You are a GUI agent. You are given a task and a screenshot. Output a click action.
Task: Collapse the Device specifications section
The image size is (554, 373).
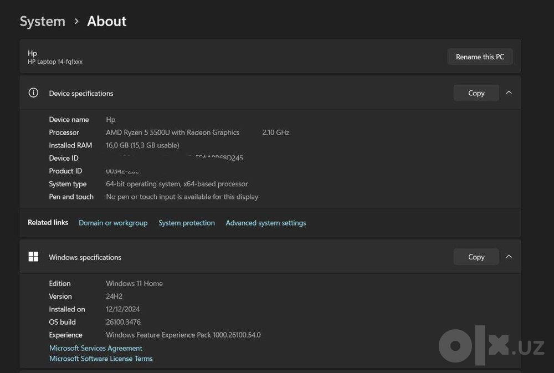pos(509,93)
